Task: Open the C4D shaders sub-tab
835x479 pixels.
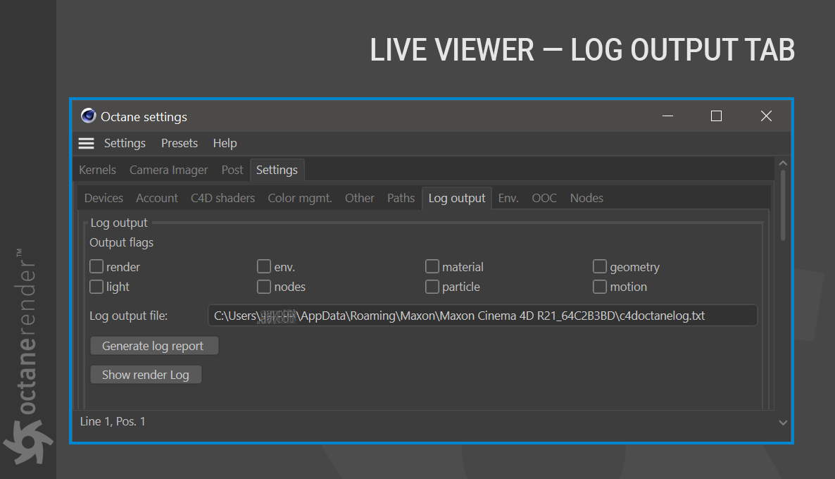Action: pos(223,198)
